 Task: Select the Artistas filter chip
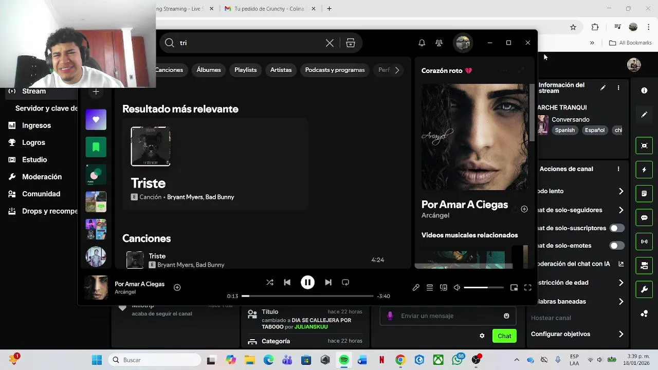281,70
